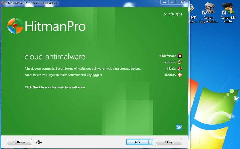Viewport: 240px width, 149px height.
Task: Click the window title 'HitmanPro 3.7.3 - Build 193'
Action: [x=32, y=3]
